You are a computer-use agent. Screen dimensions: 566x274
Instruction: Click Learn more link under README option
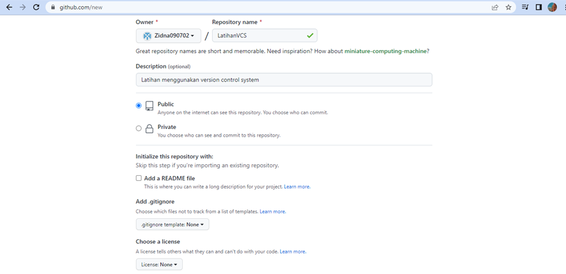coord(297,187)
